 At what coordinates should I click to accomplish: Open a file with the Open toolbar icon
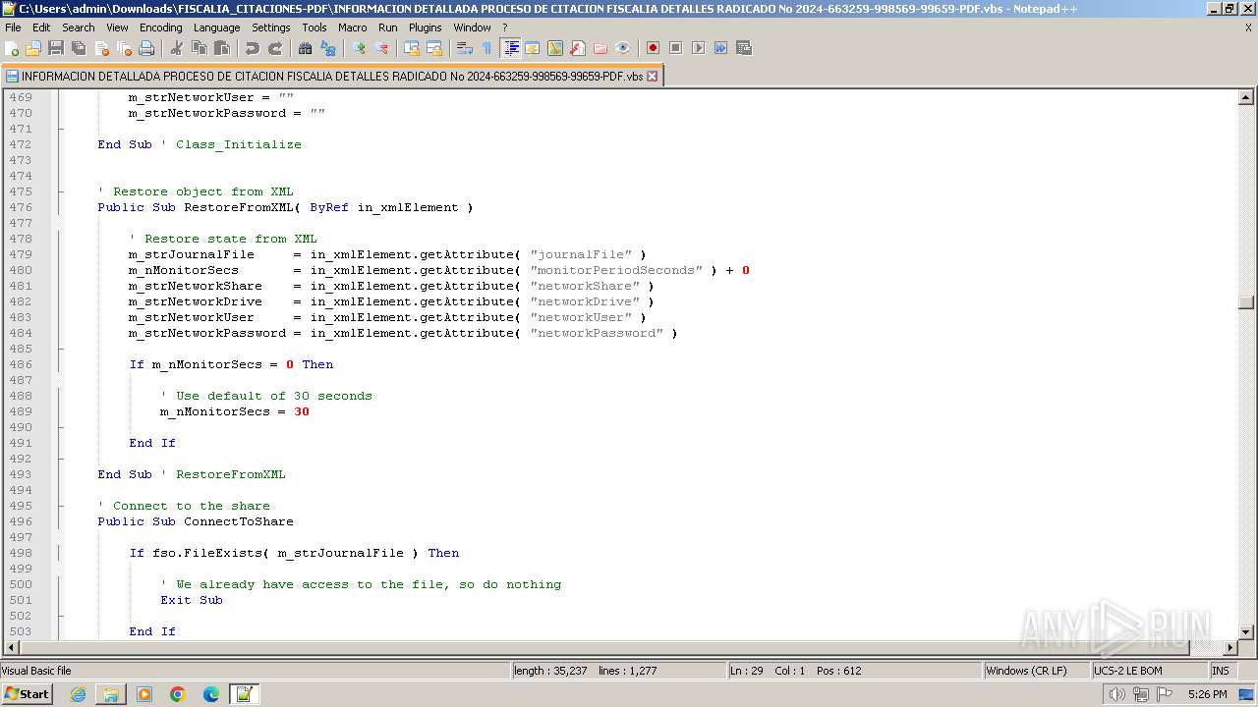[33, 48]
